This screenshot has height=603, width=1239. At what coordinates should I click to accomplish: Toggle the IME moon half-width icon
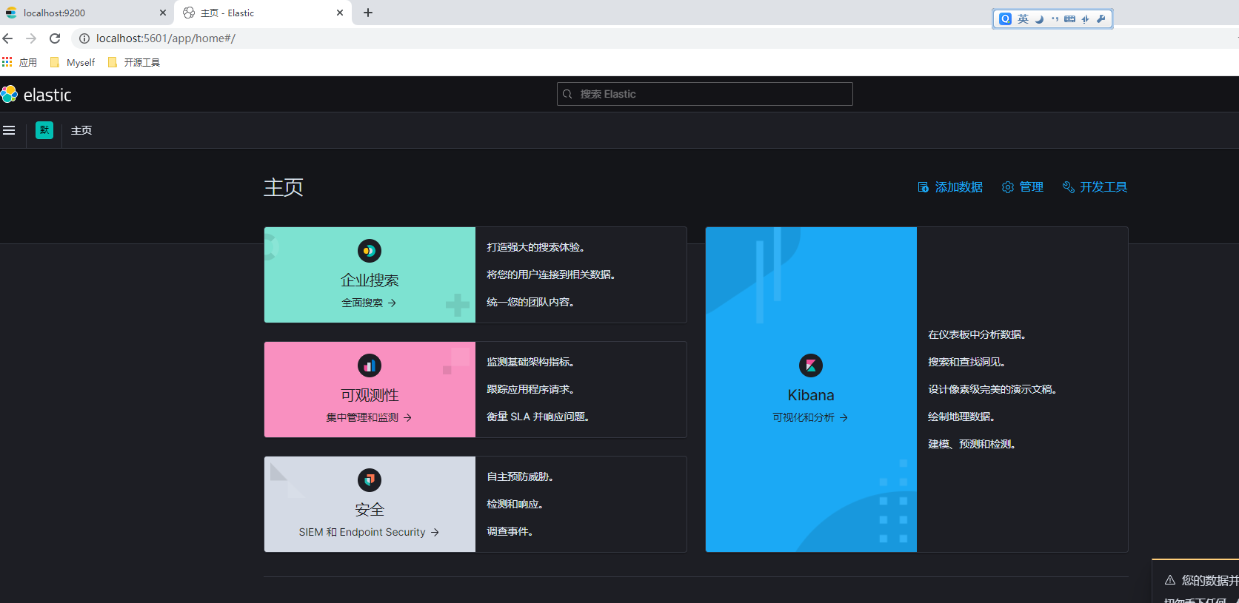coord(1039,19)
